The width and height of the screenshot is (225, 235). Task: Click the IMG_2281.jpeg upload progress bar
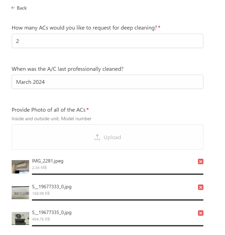pos(117,174)
